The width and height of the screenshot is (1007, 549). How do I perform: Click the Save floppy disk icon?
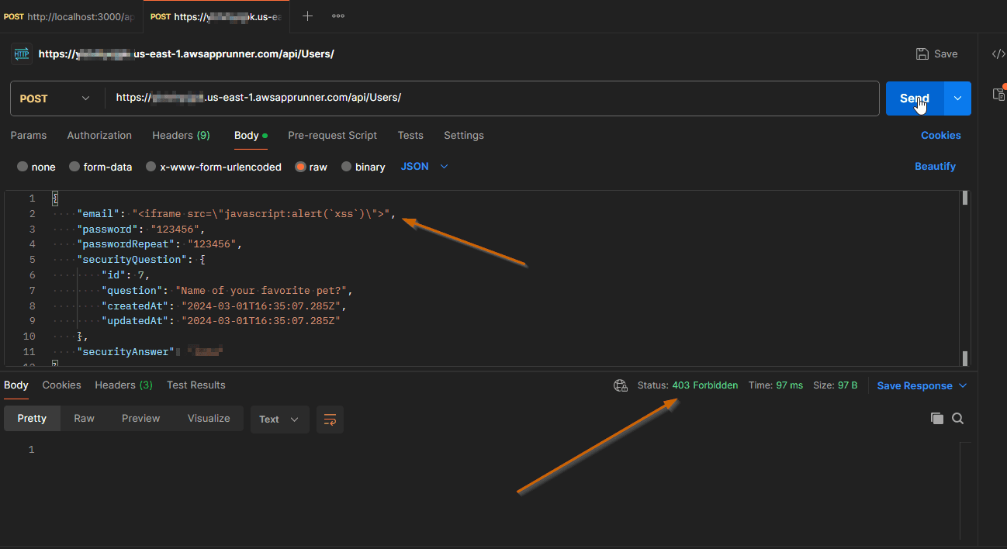[922, 54]
